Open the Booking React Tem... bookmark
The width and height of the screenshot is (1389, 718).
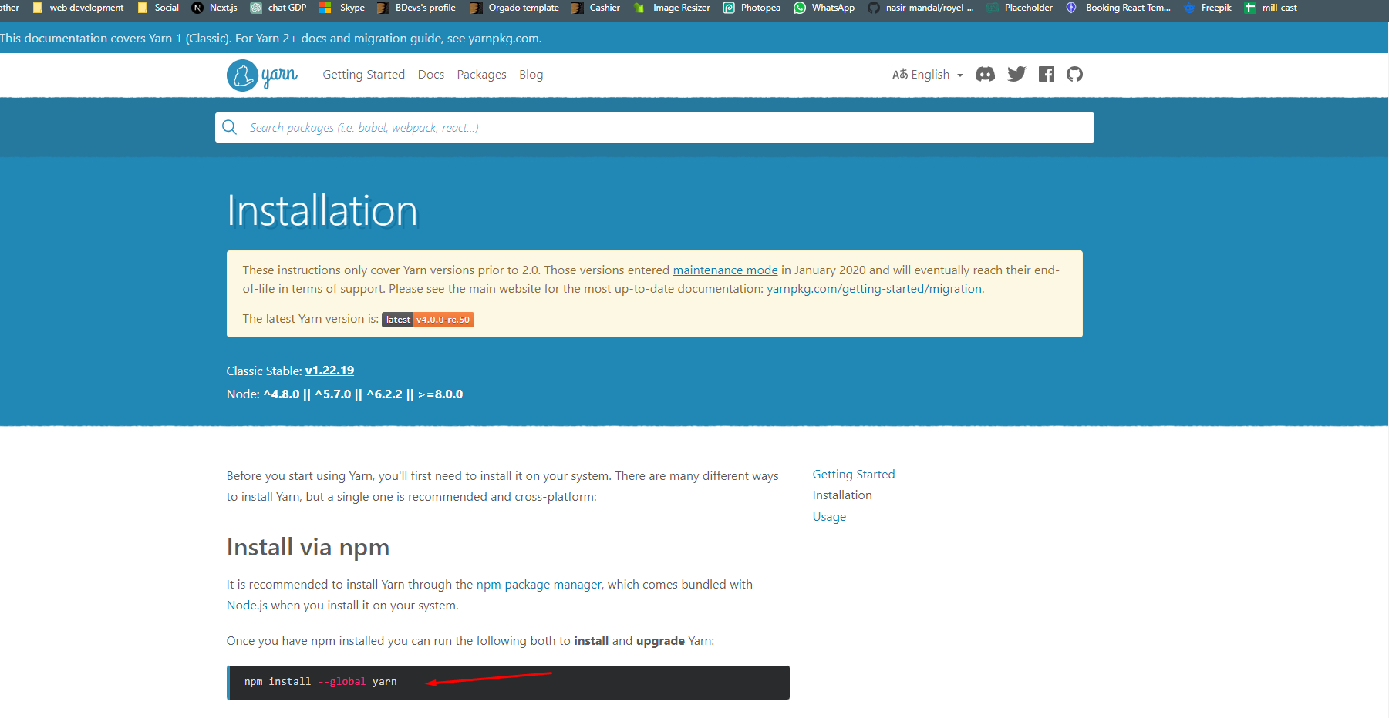(x=1118, y=8)
